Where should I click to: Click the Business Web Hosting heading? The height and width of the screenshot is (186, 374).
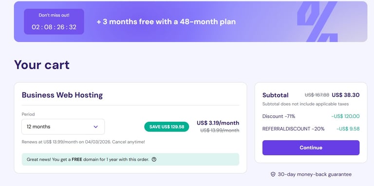62,95
